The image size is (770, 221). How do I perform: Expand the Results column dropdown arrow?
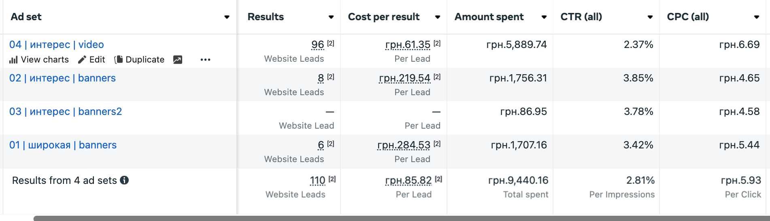point(331,17)
